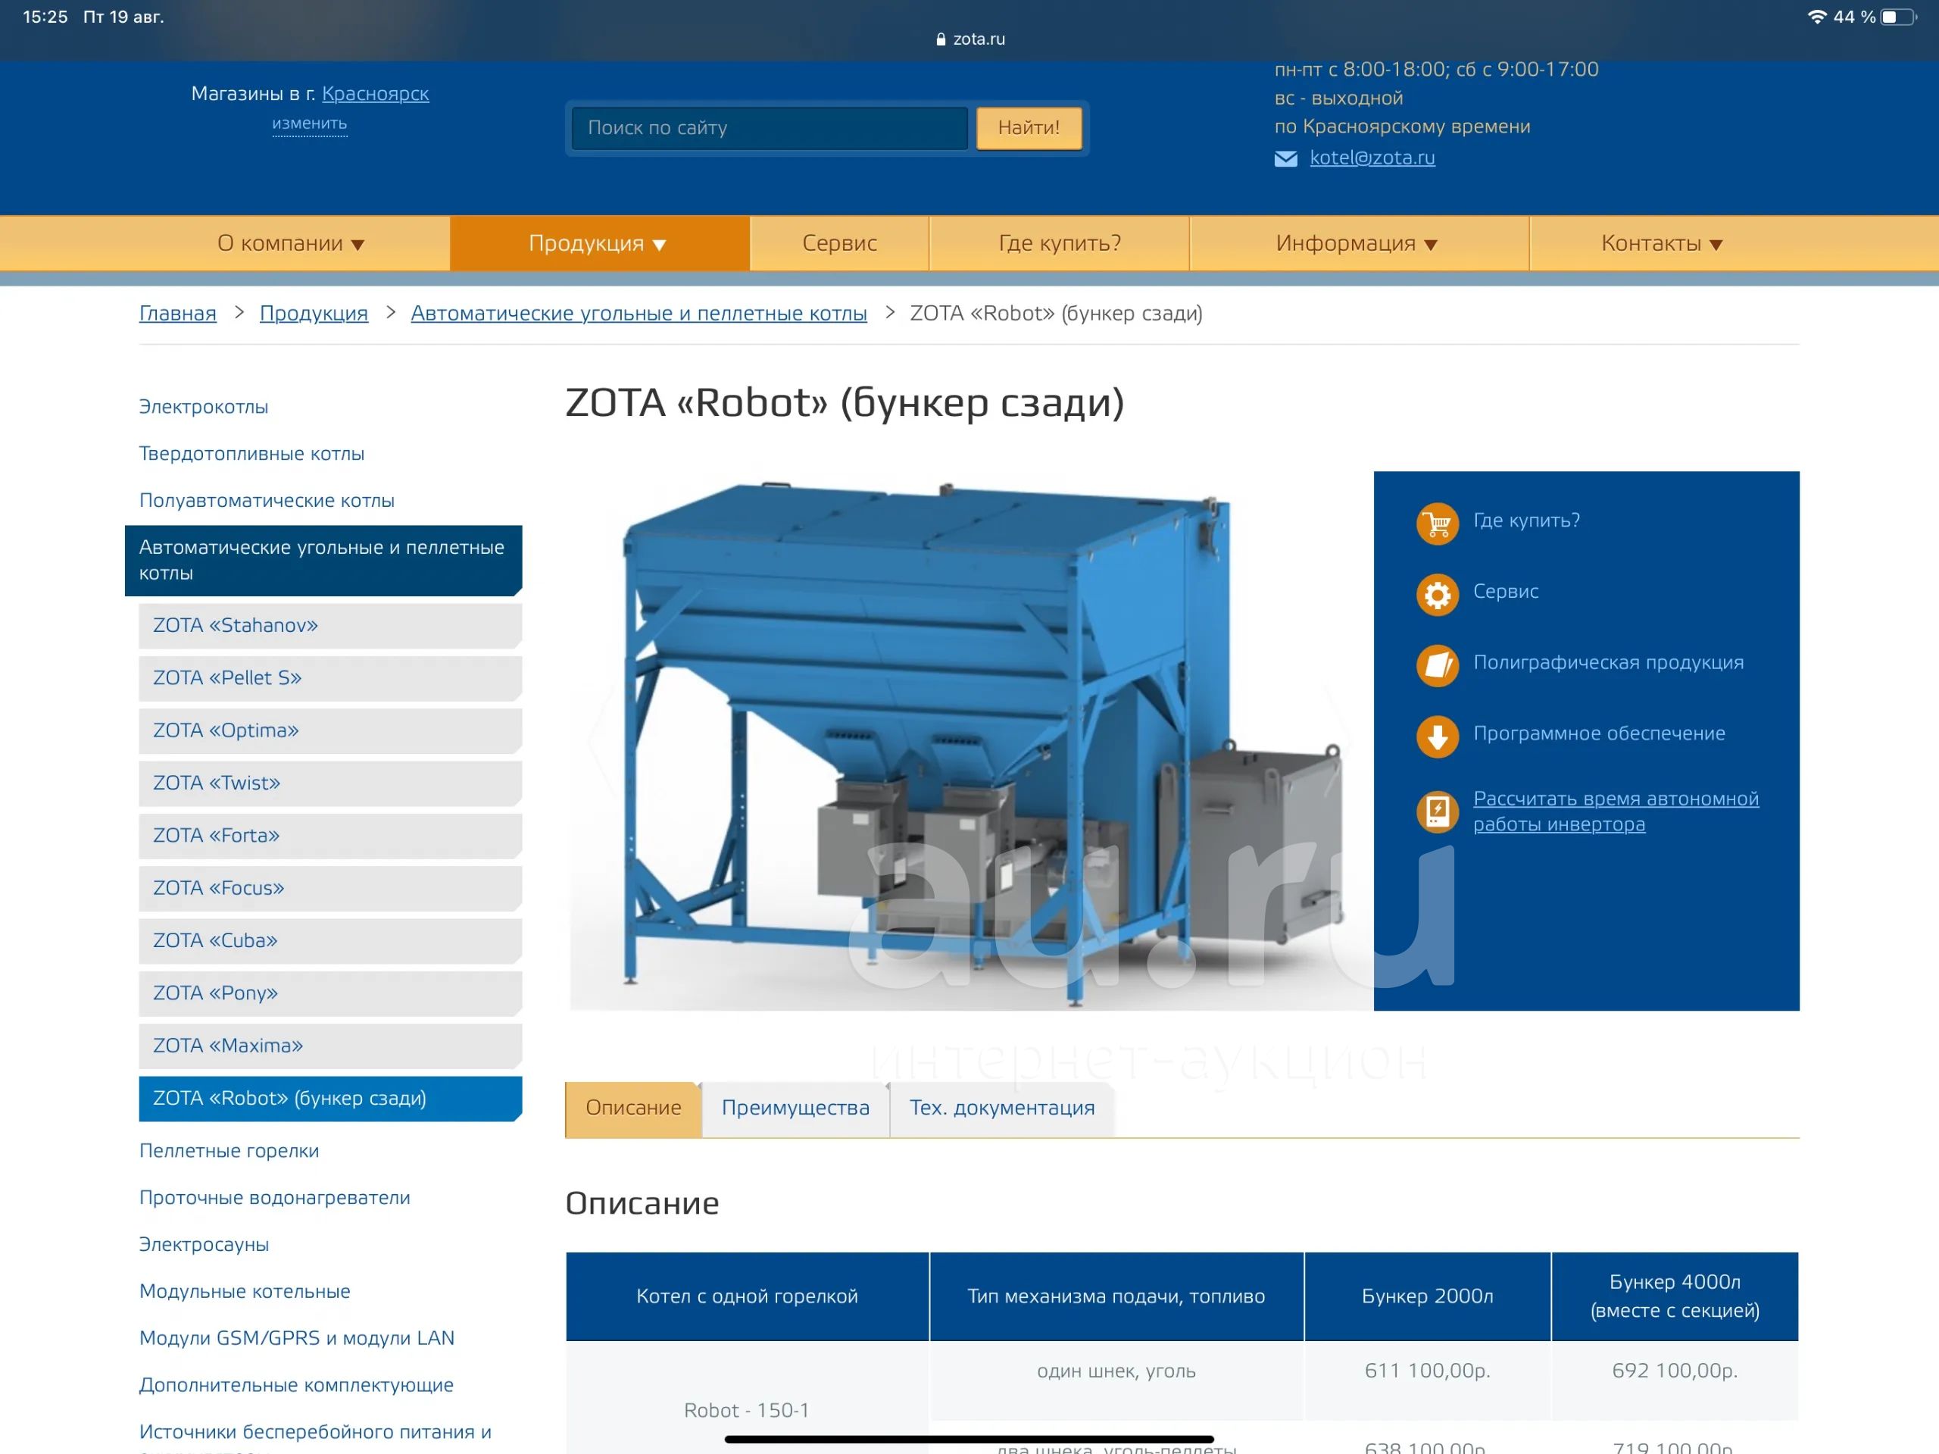Click the Robot - 150-1 table row label
Screen dimensions: 1939x1454
point(747,1411)
